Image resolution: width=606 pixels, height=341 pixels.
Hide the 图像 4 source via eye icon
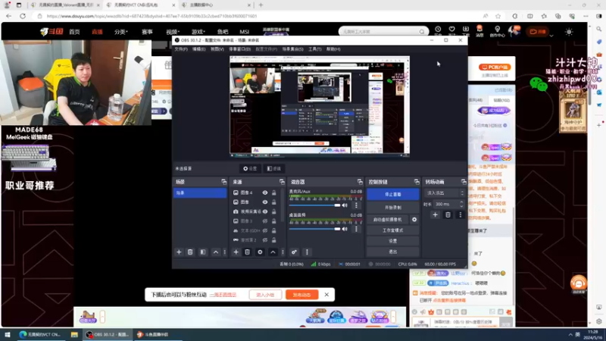click(265, 192)
